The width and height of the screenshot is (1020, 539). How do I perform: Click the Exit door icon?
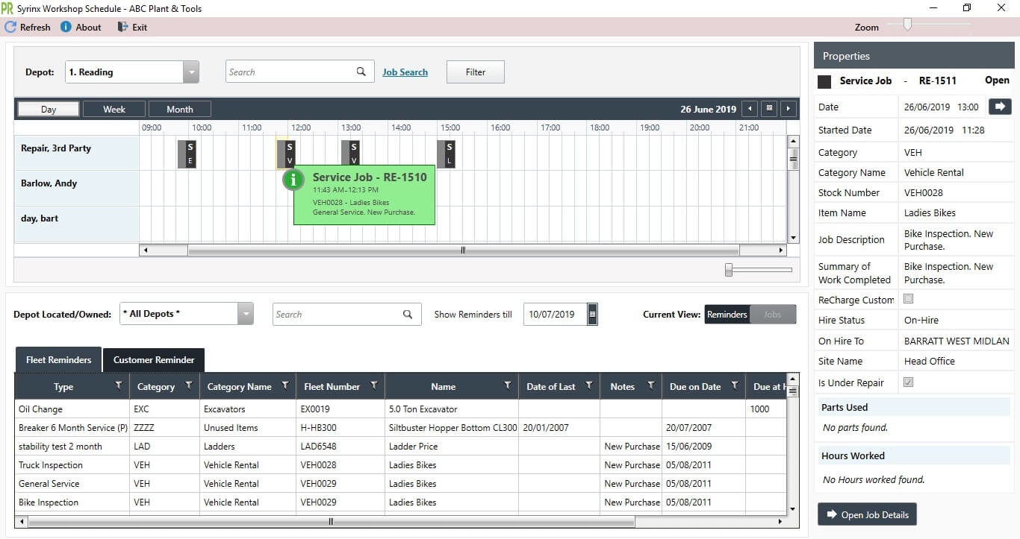click(x=123, y=27)
